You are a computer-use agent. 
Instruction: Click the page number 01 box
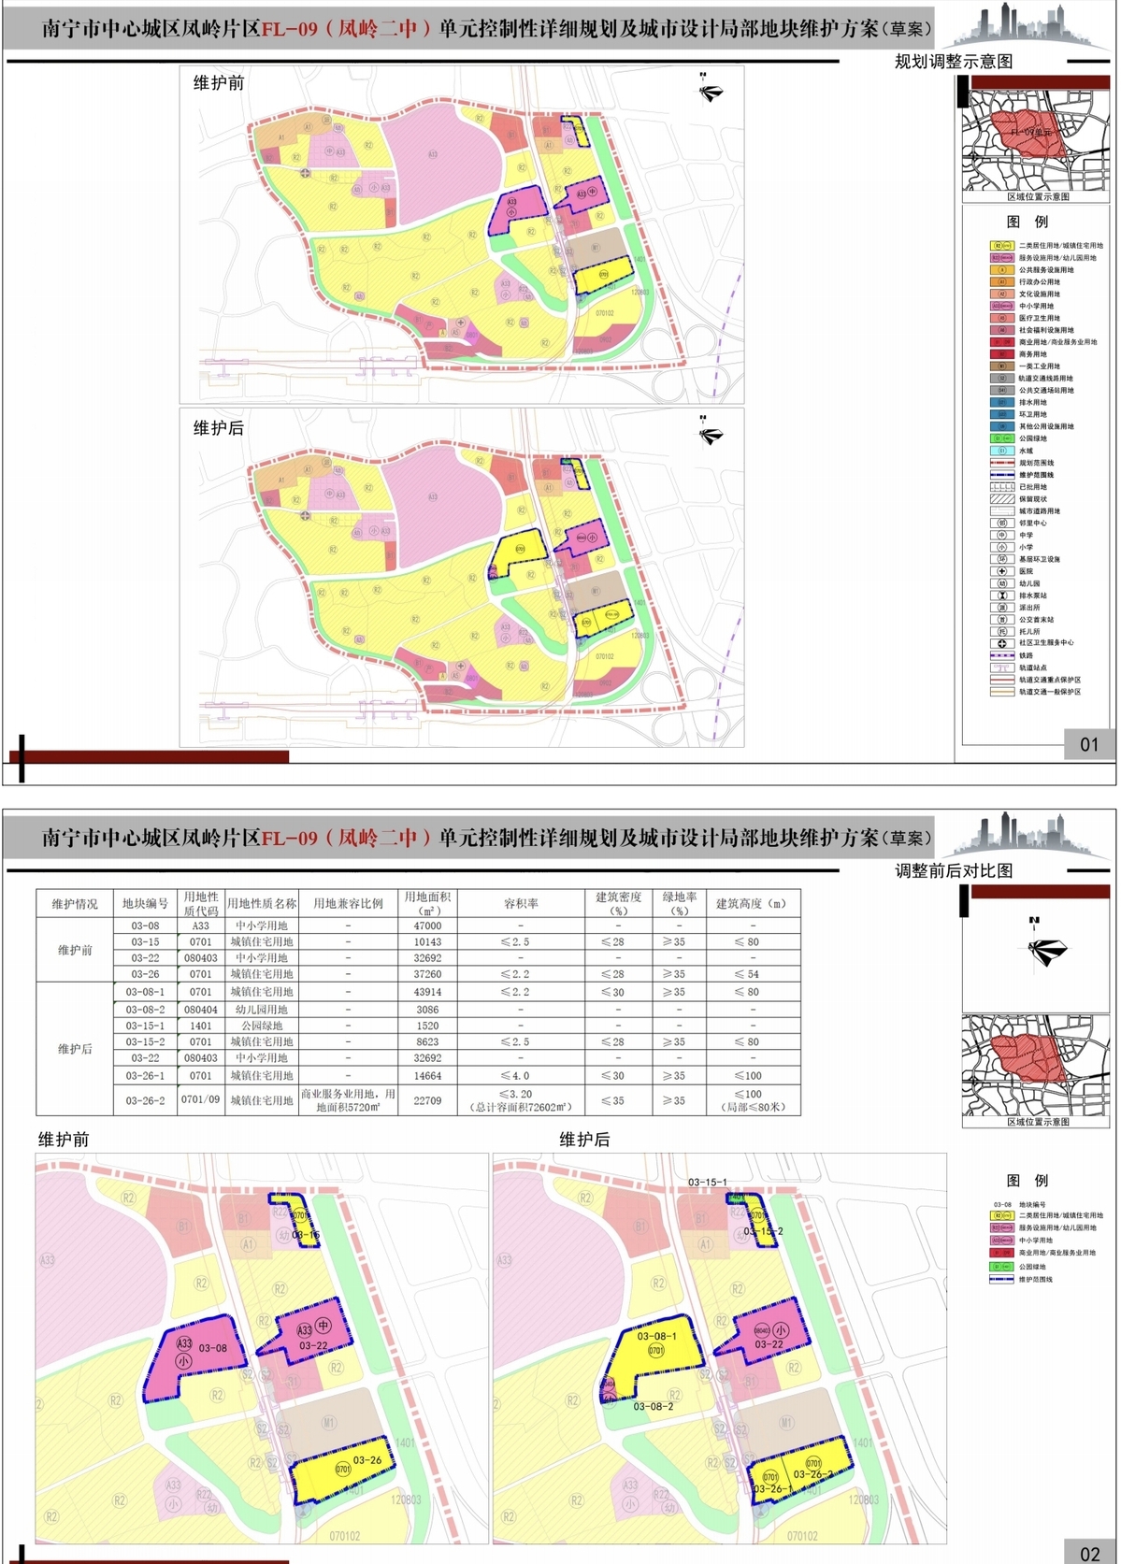point(1088,745)
